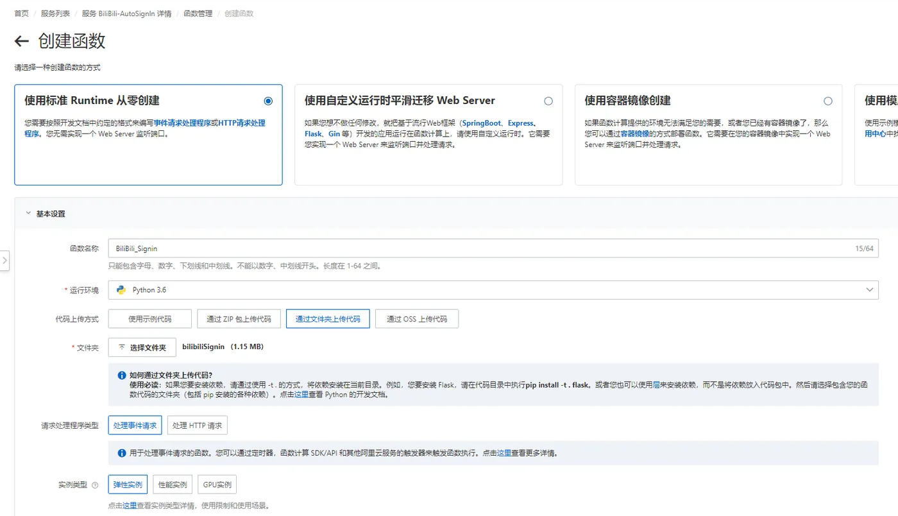The width and height of the screenshot is (898, 516).
Task: Choose 通过 OSS 上传代码 option
Action: pyautogui.click(x=417, y=319)
